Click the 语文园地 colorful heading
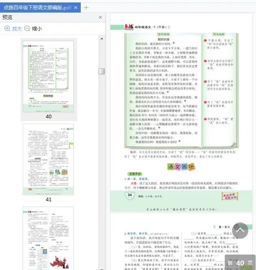This screenshot has width=256, height=270. [181, 167]
